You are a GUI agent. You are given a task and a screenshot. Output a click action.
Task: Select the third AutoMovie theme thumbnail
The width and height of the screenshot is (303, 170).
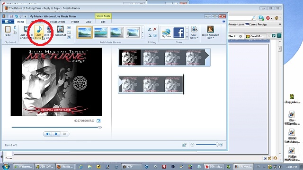point(116,32)
